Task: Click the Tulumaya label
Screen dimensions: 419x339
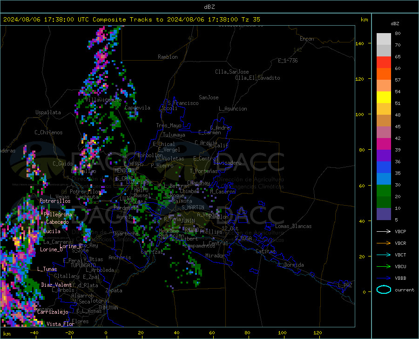Action: click(x=174, y=135)
